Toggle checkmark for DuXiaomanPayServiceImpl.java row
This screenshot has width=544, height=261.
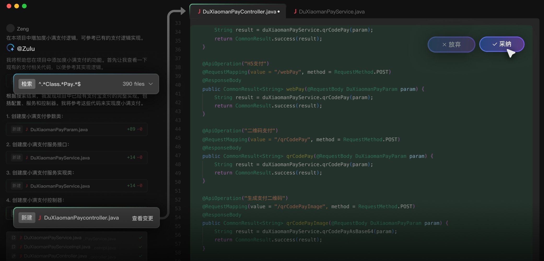point(141,247)
